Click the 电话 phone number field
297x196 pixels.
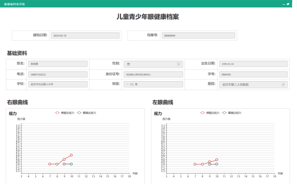tap(58, 74)
